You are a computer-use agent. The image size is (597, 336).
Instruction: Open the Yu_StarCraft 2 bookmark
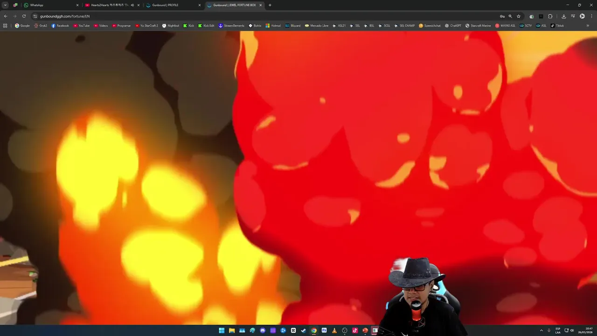tap(146, 26)
